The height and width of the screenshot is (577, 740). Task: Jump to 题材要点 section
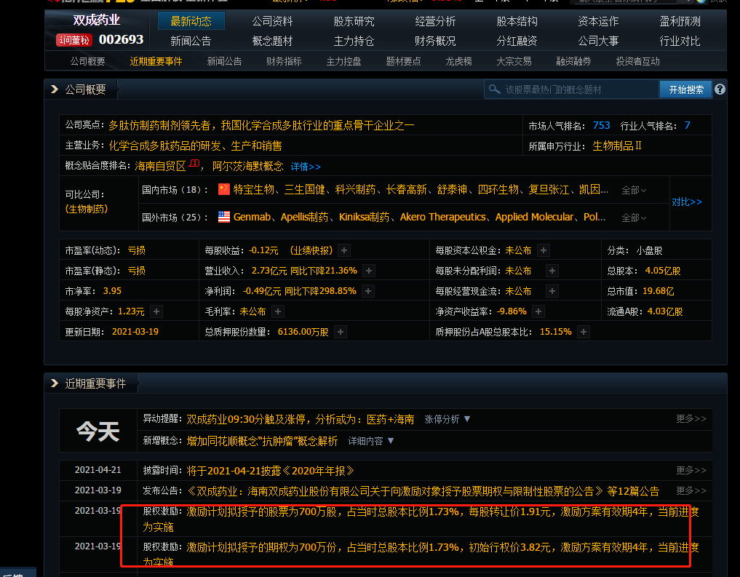point(403,61)
